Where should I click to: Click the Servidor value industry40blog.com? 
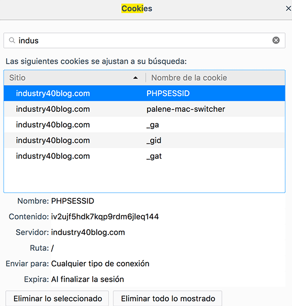coord(88,232)
